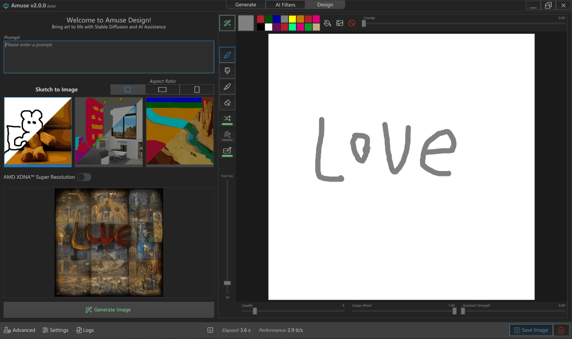Switch to the AI Filters tab
The image size is (572, 339).
point(285,5)
